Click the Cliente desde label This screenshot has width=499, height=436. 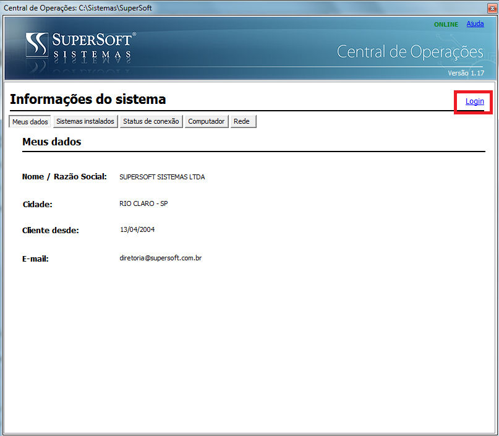pyautogui.click(x=50, y=231)
